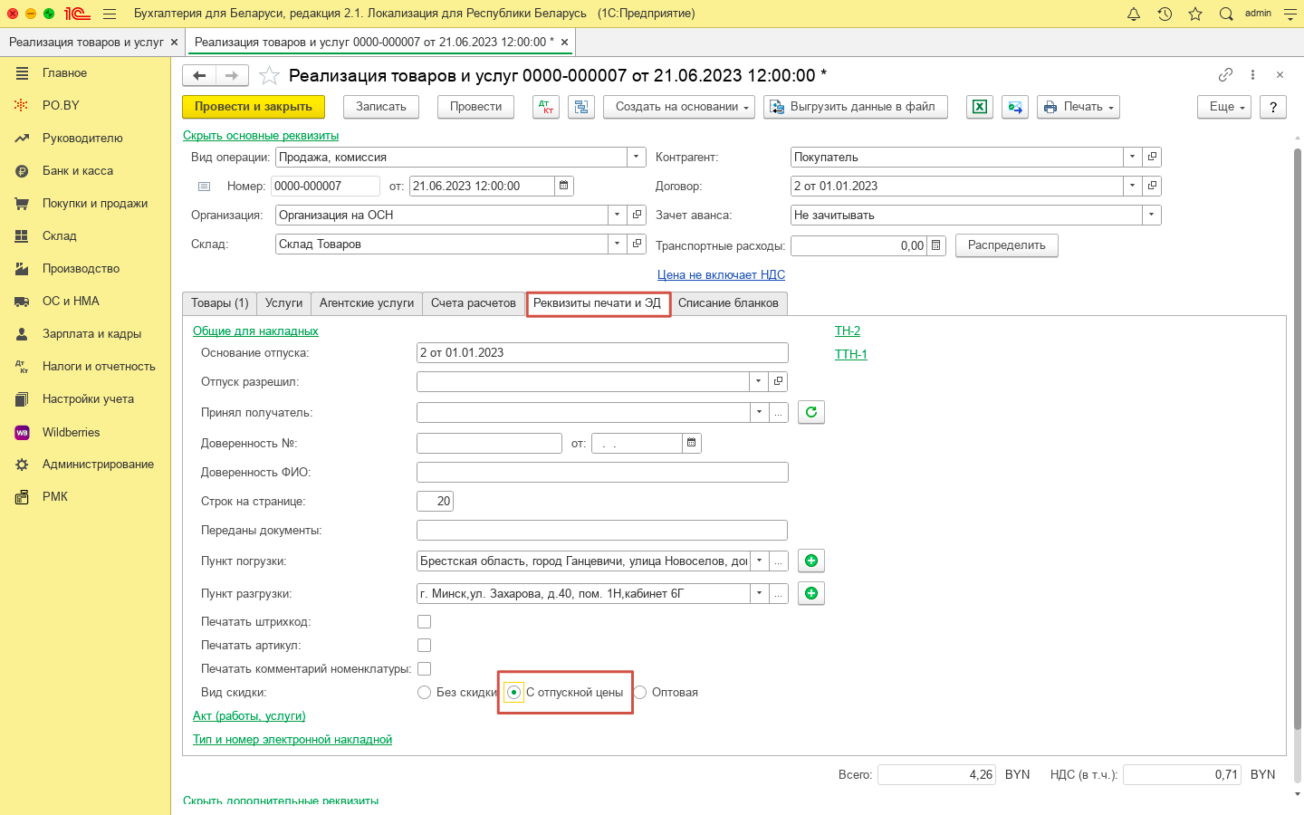Image resolution: width=1304 pixels, height=815 pixels.
Task: Expand Договор dropdown arrow
Action: point(1133,186)
